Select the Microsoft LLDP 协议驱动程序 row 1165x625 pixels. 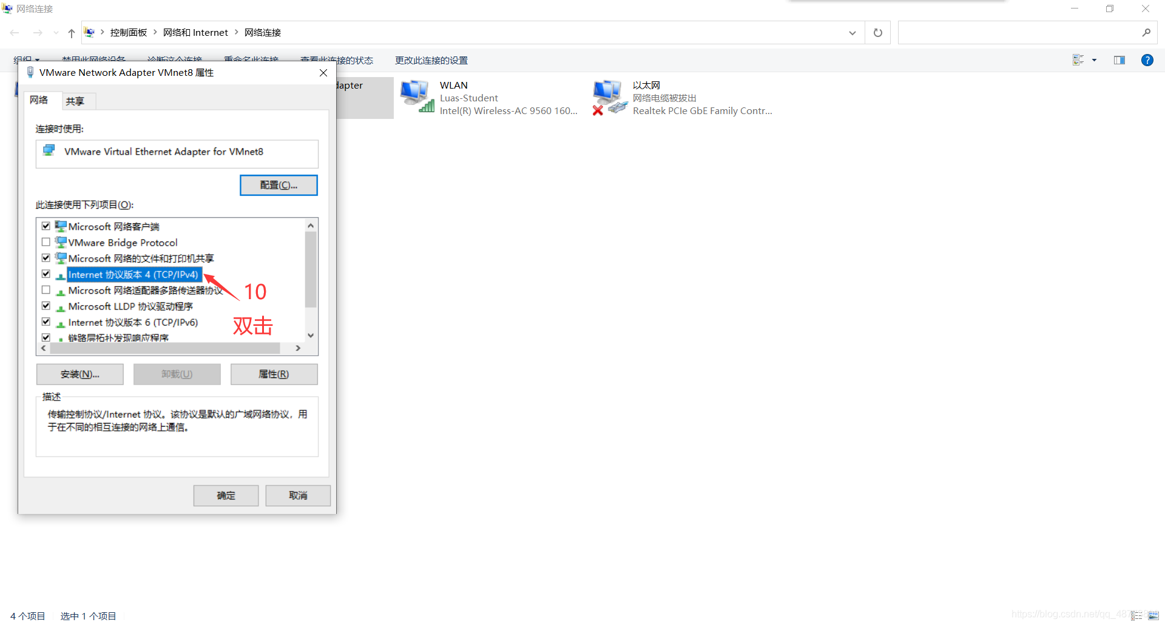tap(130, 307)
